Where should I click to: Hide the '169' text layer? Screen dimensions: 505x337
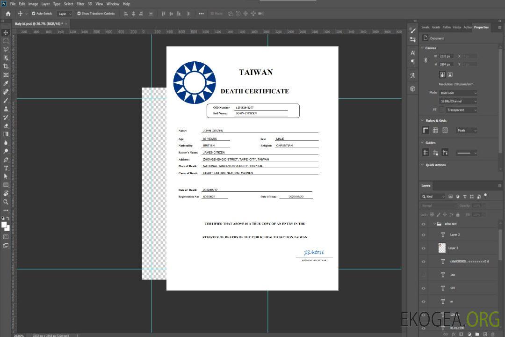424,289
